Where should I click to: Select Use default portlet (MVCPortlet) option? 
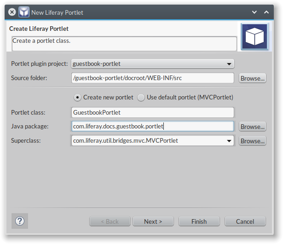(x=141, y=98)
